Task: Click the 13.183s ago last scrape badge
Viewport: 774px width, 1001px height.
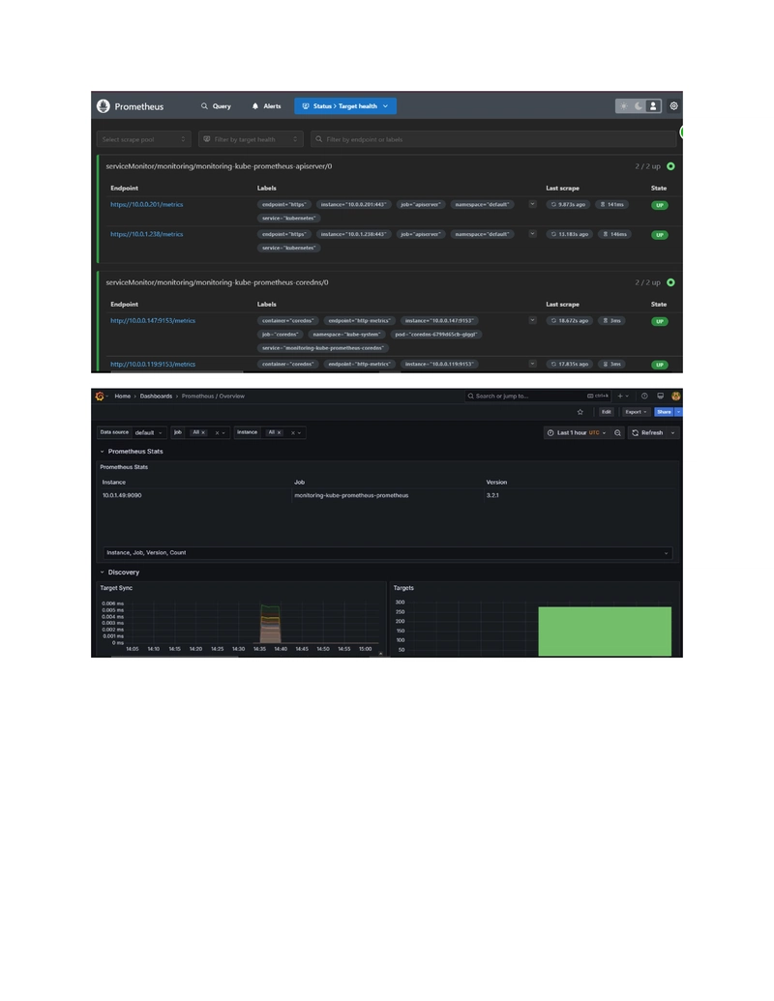Action: point(570,234)
